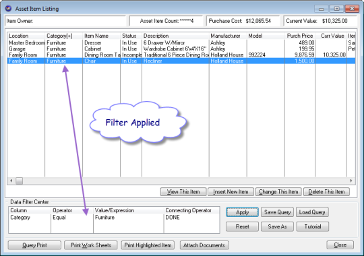364x256 pixels.
Task: Click the Query Print button
Action: point(34,245)
